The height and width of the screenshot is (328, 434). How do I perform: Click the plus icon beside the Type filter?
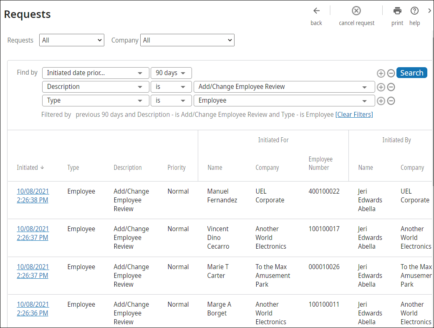click(381, 101)
